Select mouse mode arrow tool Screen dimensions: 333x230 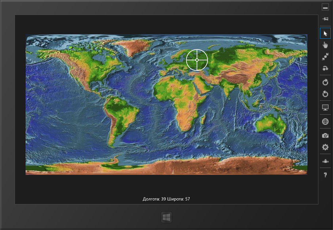coord(325,33)
